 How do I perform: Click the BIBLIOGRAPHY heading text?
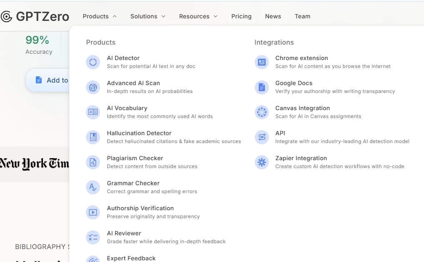click(x=42, y=247)
